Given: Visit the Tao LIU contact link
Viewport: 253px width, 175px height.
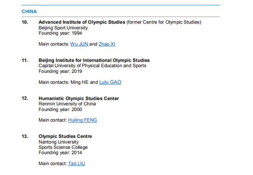Looking at the screenshot, I should 77,164.
